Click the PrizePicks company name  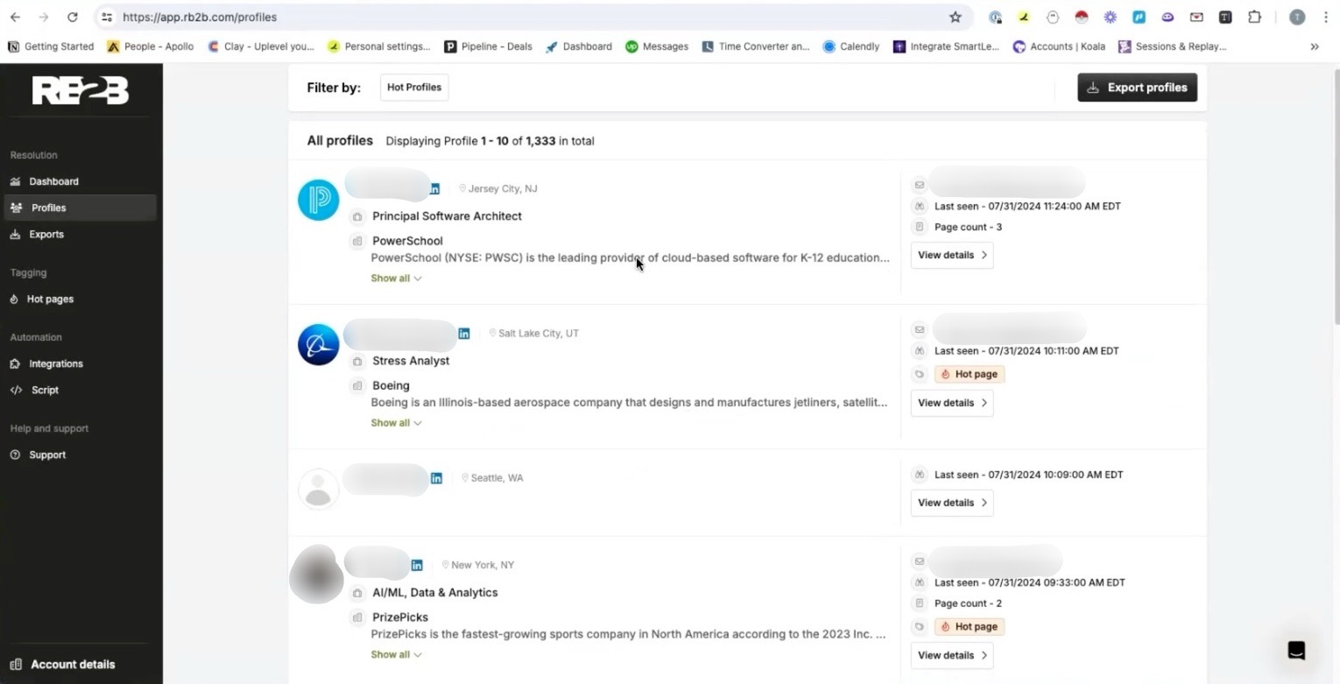[400, 617]
